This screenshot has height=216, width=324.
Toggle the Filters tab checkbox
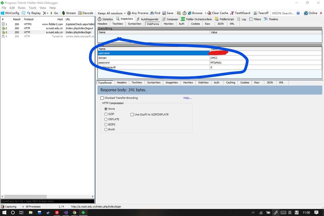(251, 19)
